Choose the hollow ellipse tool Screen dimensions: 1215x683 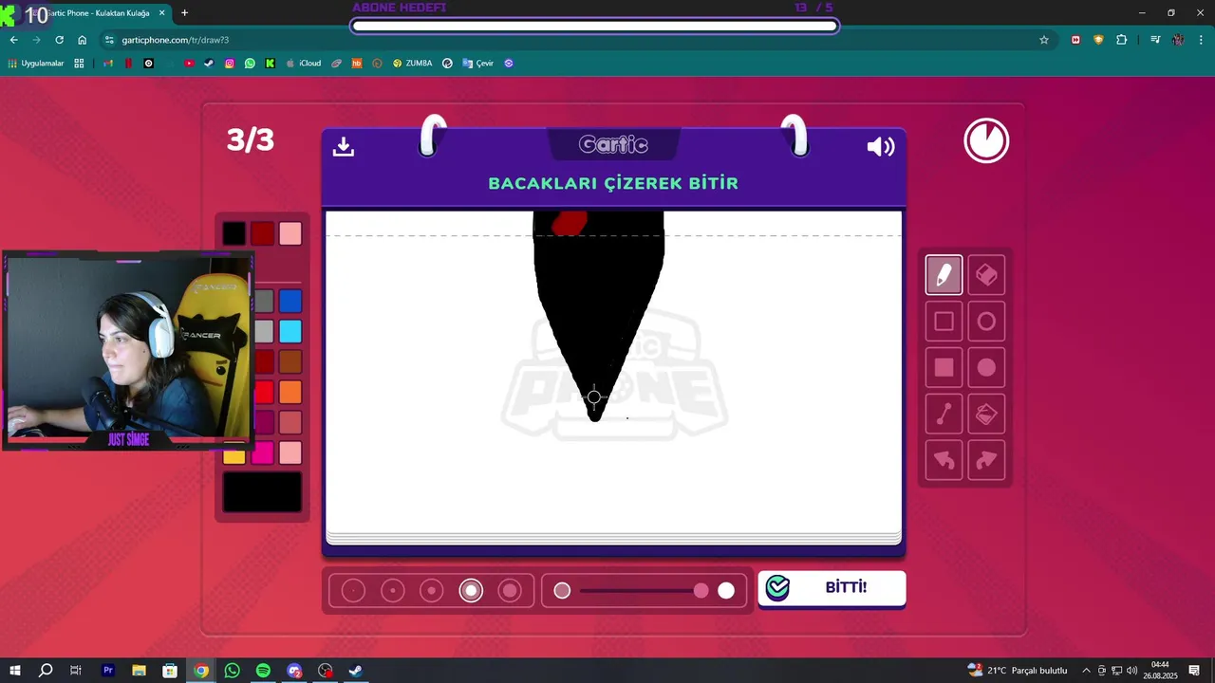986,322
